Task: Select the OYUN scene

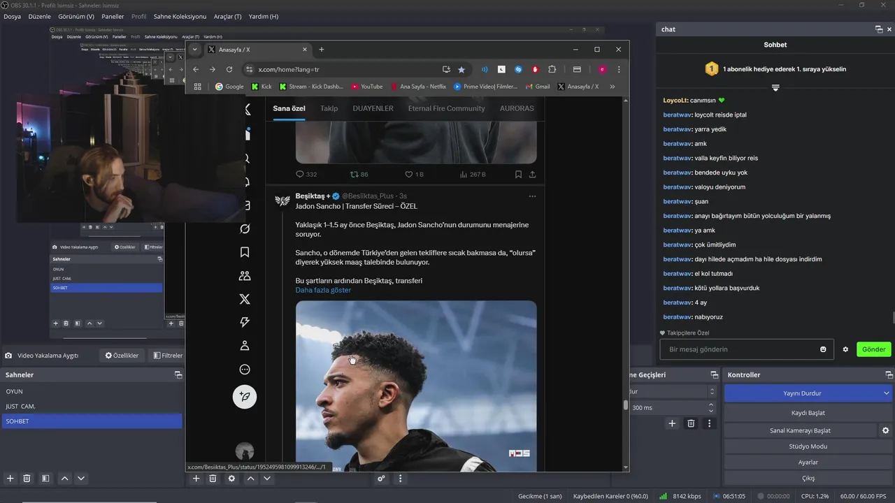Action: pos(92,391)
